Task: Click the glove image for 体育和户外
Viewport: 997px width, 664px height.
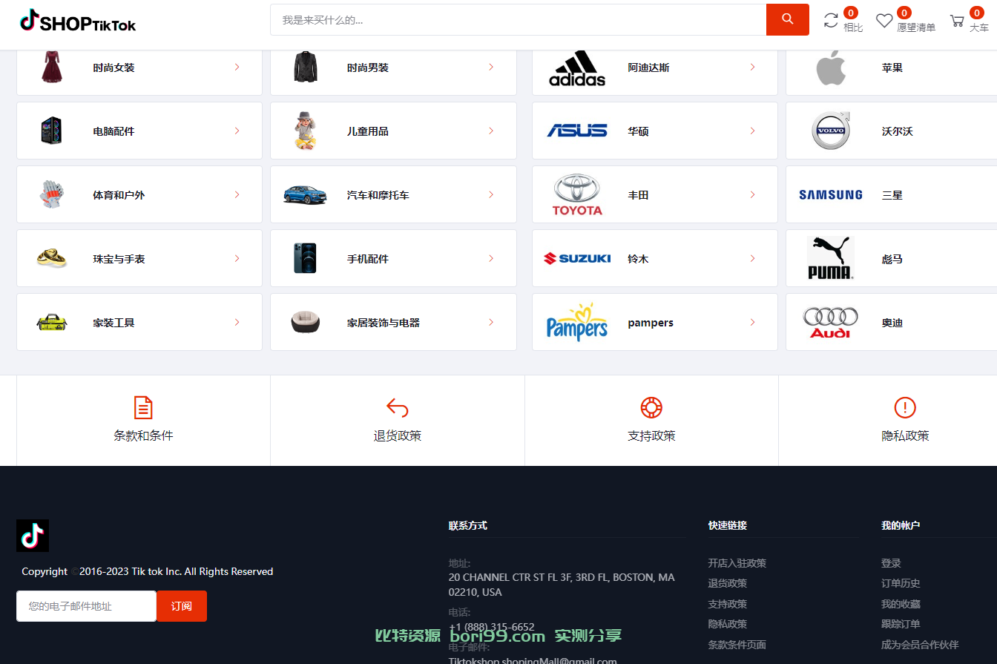Action: [x=52, y=194]
